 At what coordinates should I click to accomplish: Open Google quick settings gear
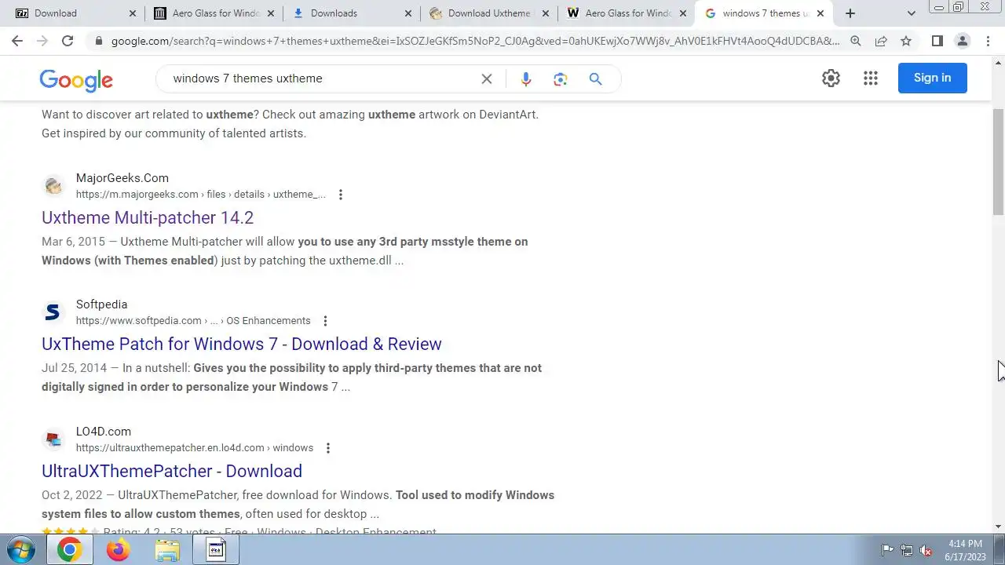(831, 78)
